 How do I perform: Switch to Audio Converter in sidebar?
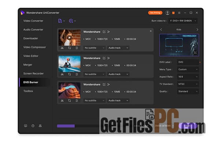tap(33, 30)
